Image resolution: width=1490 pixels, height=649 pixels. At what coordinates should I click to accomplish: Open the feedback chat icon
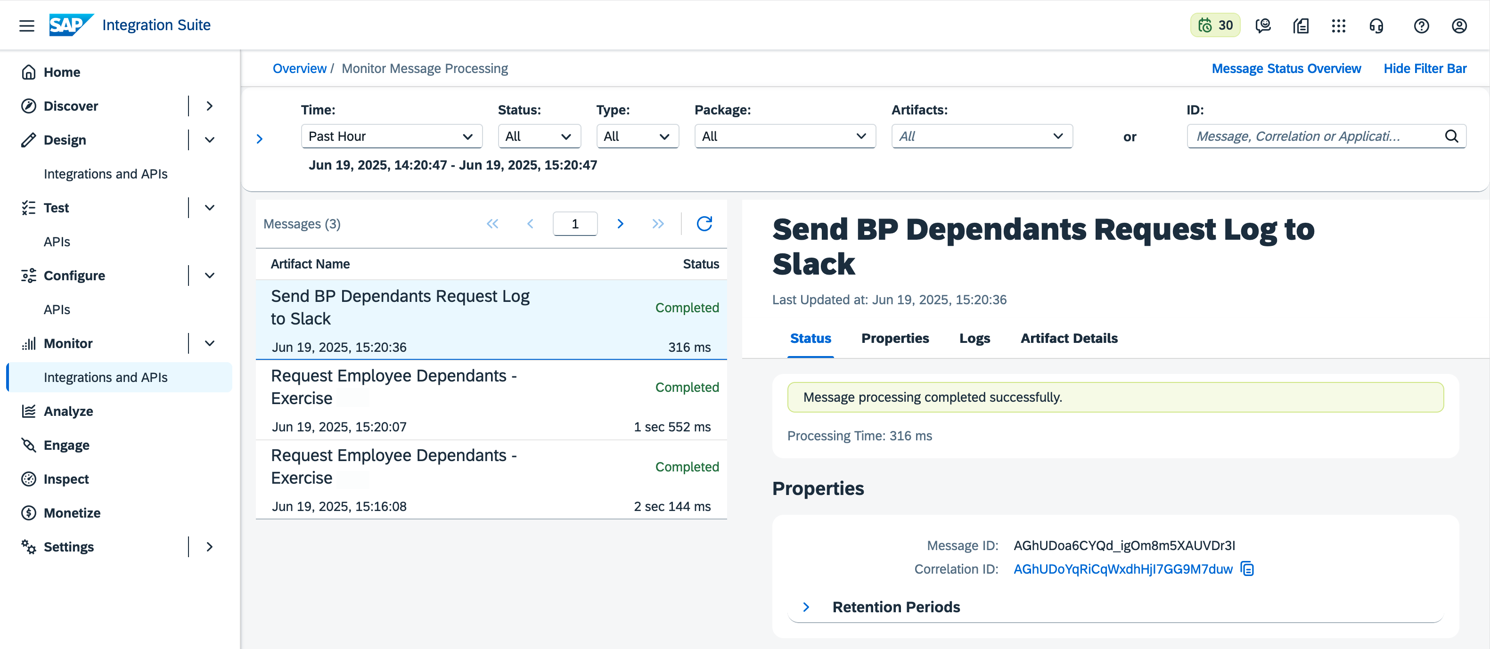click(1263, 25)
